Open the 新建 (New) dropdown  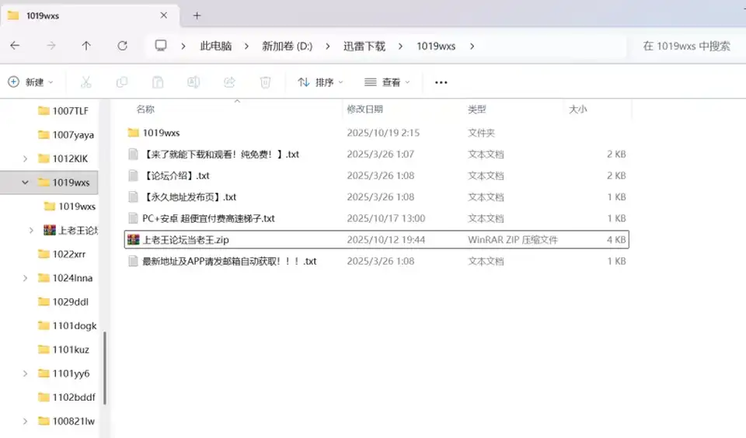(x=30, y=82)
